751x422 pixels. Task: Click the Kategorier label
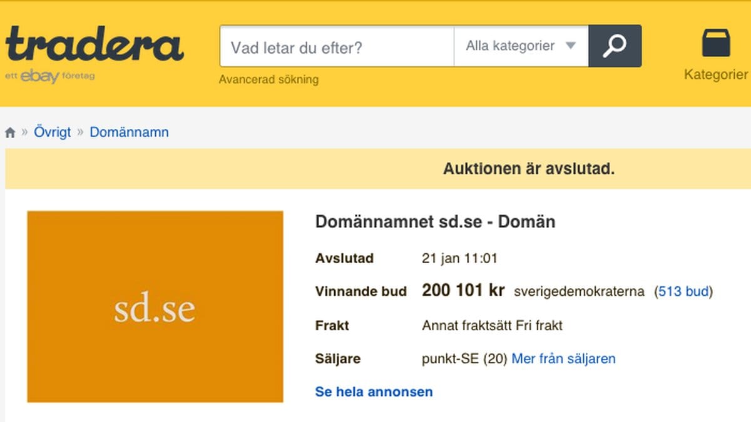(x=716, y=74)
